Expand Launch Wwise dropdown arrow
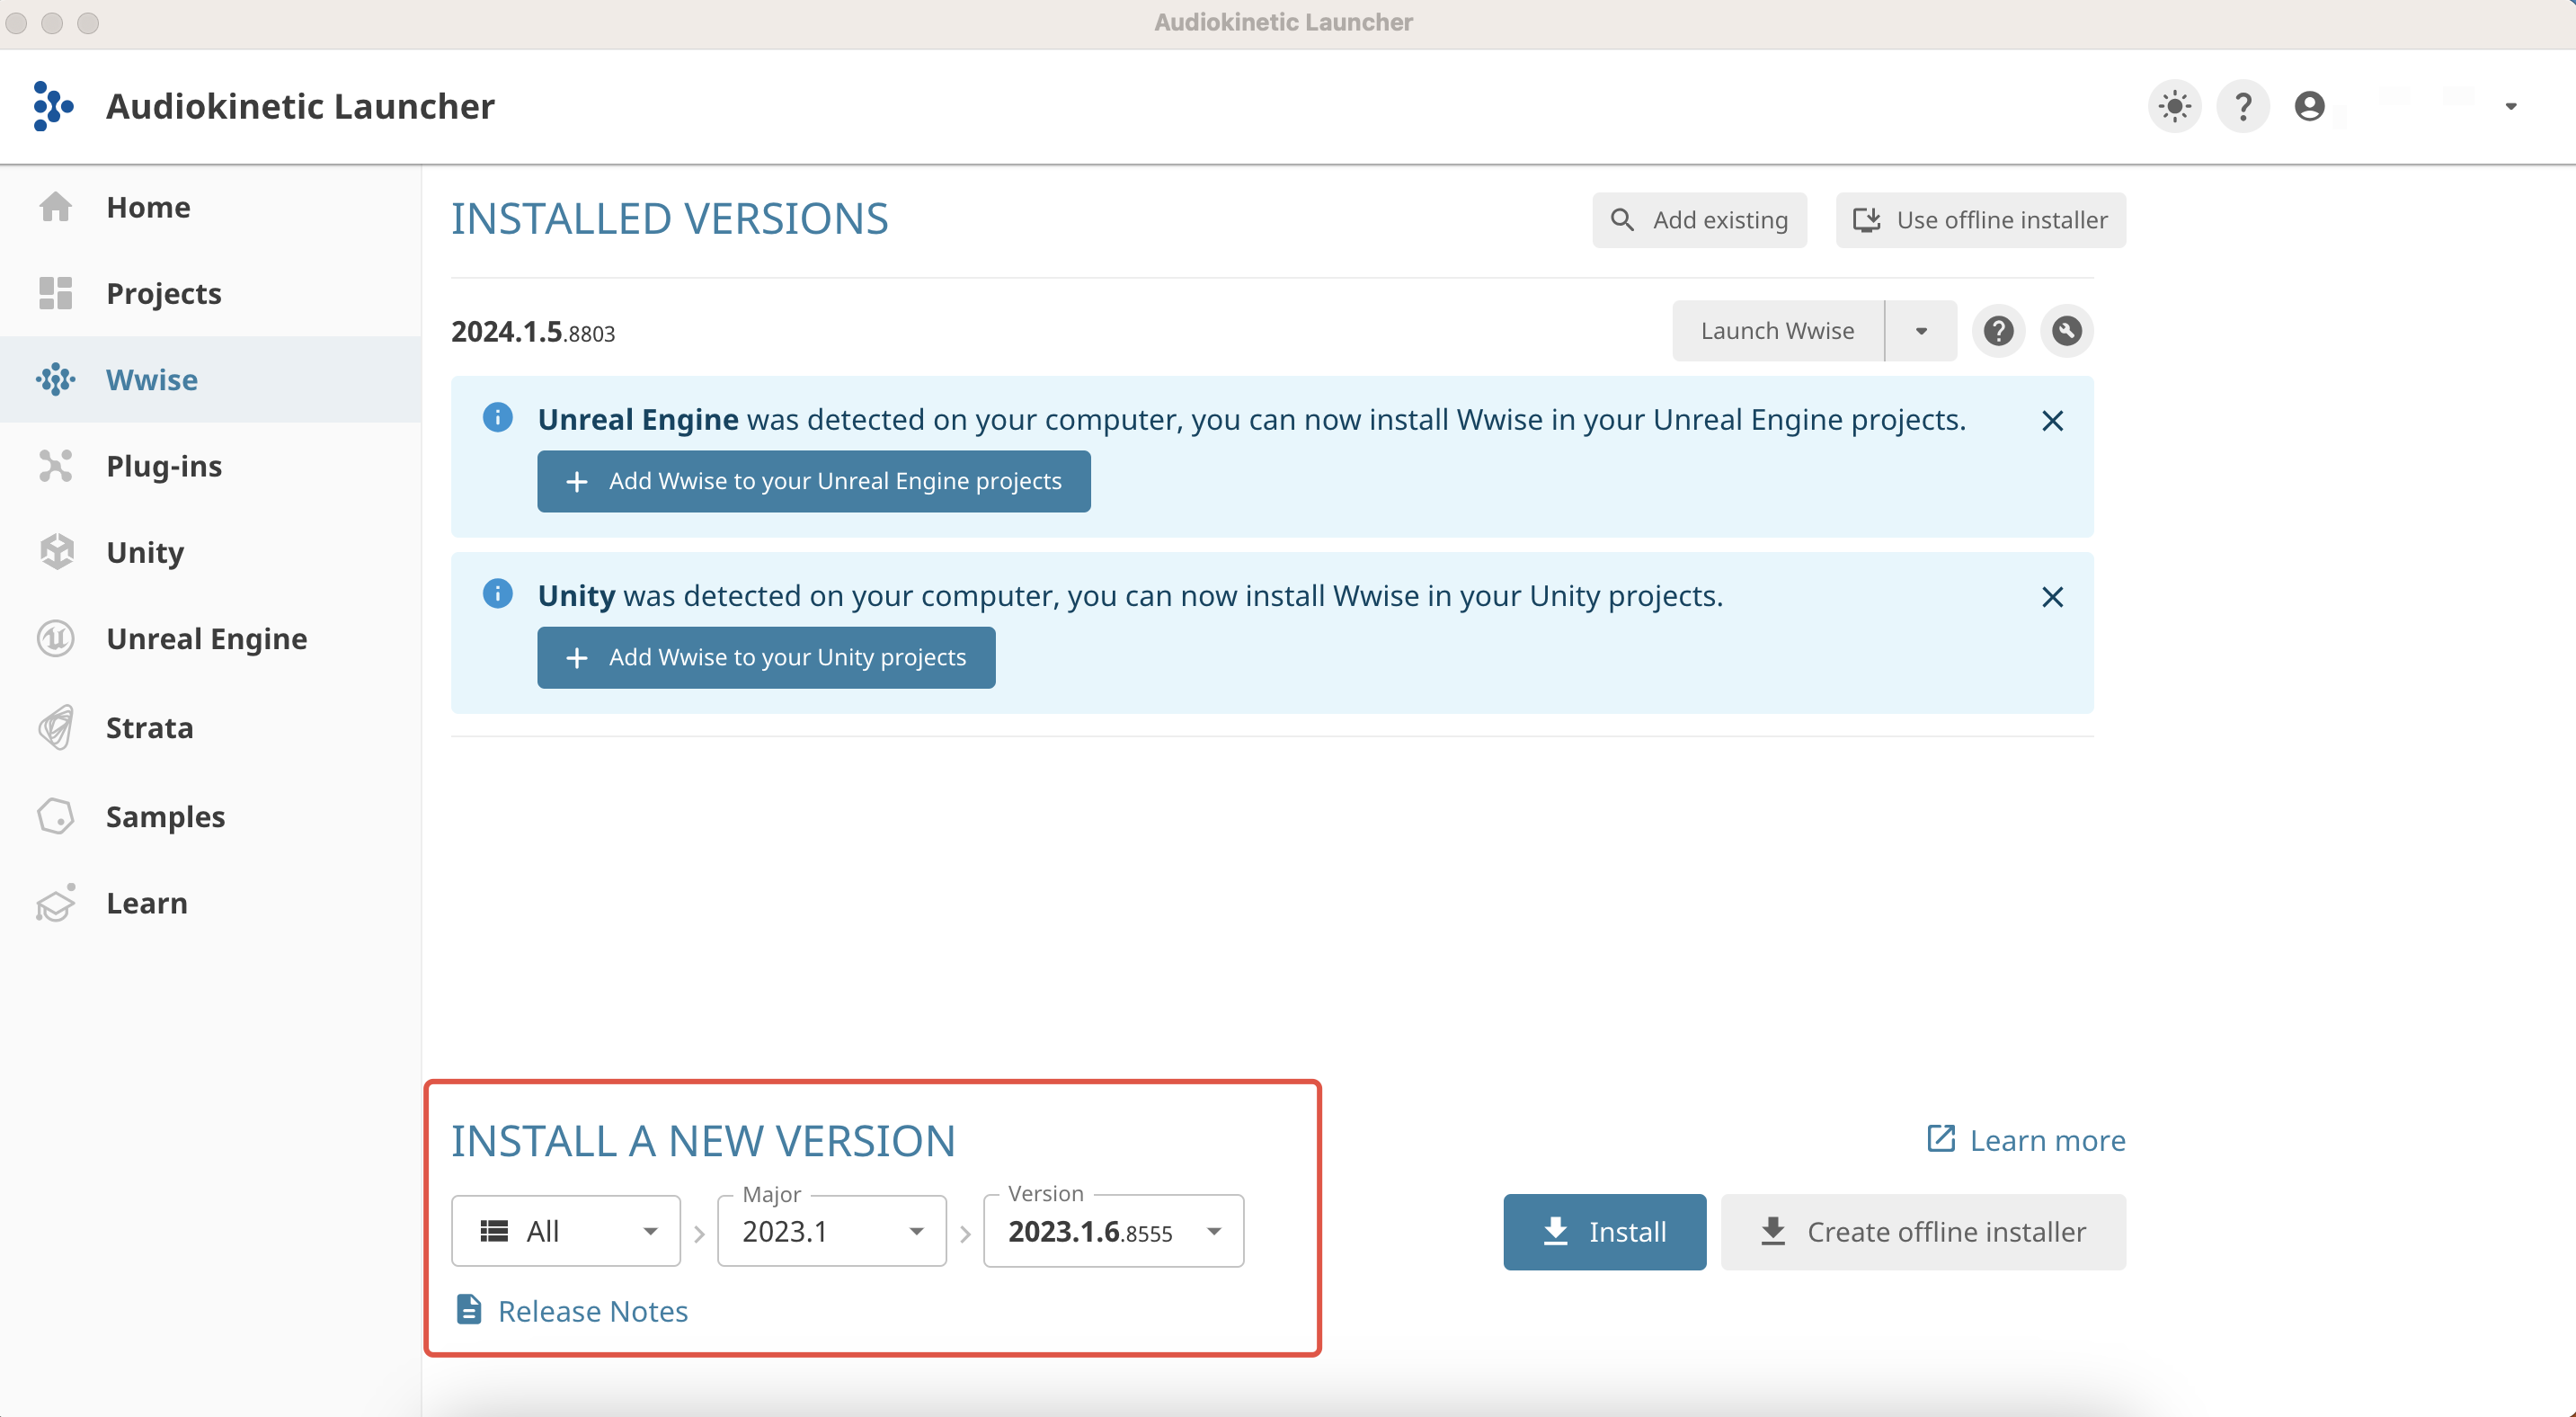The width and height of the screenshot is (2576, 1417). (x=1920, y=331)
